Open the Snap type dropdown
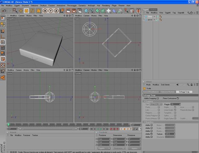 [156, 104]
